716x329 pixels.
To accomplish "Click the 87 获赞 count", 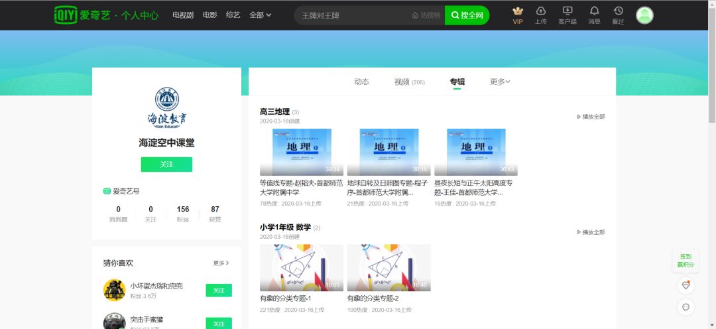I will (215, 214).
